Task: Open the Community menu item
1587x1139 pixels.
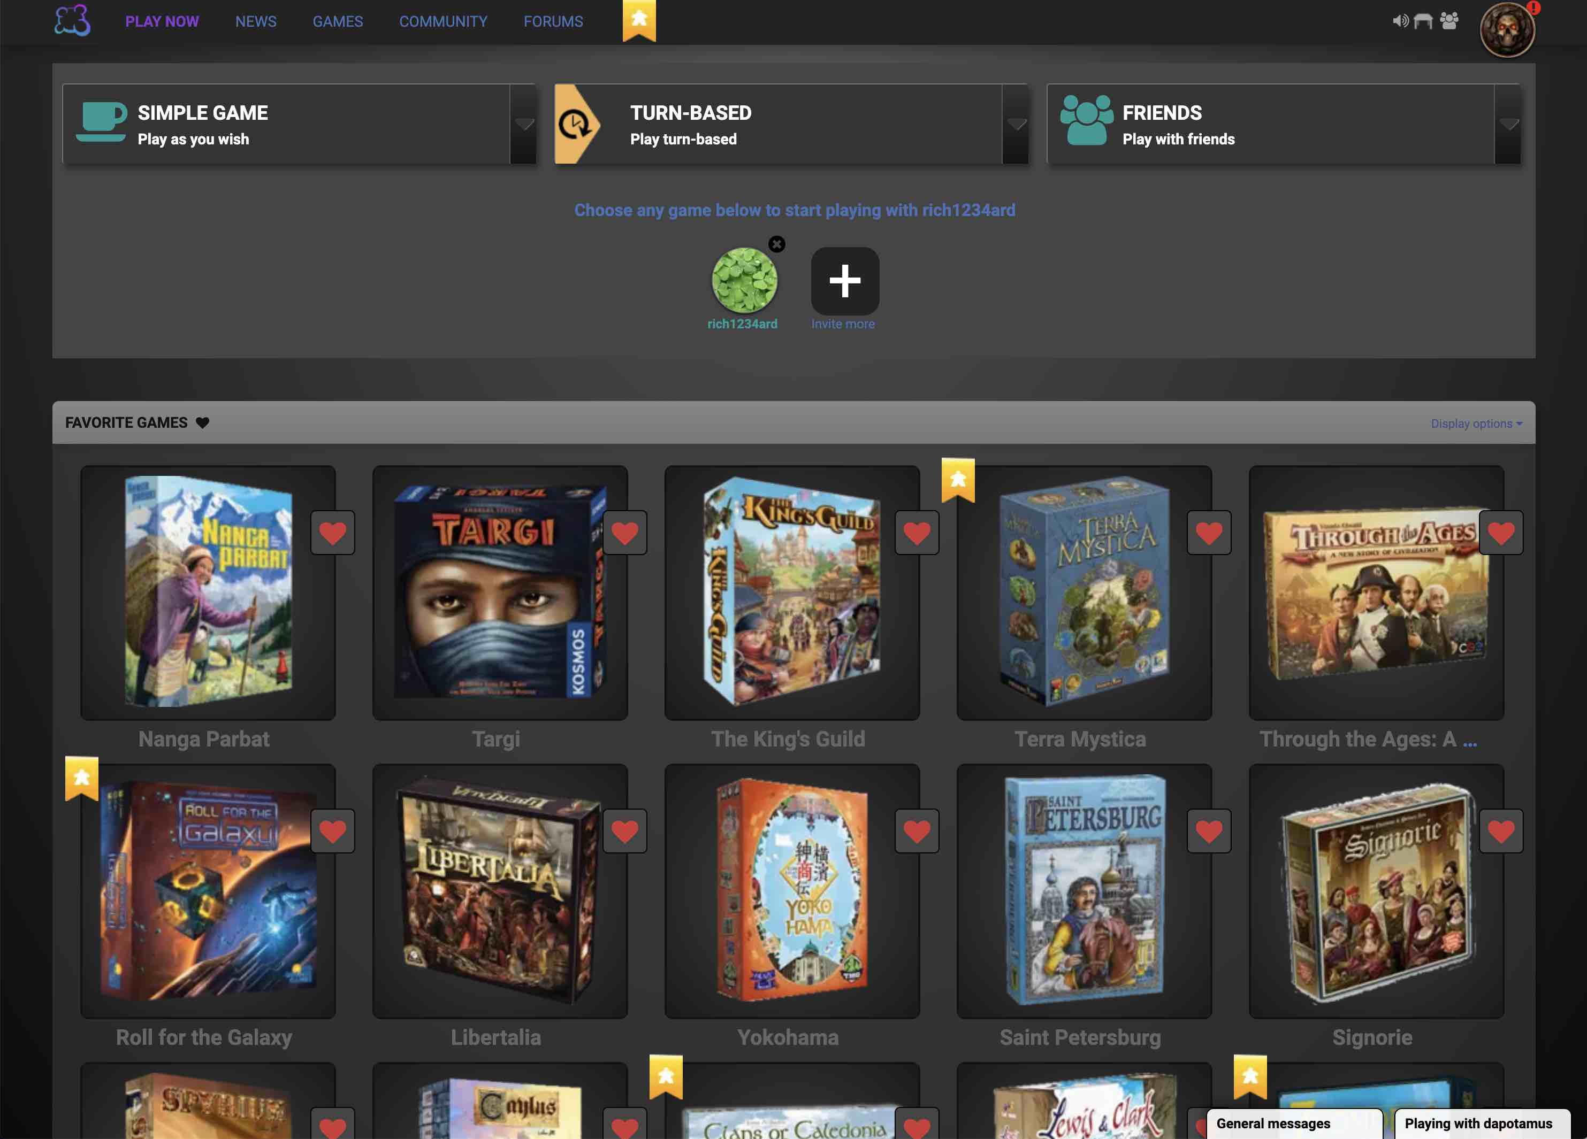Action: click(443, 22)
